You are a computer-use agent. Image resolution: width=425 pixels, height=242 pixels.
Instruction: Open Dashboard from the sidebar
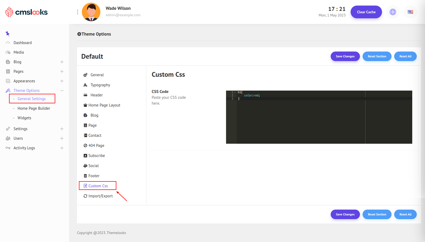(23, 43)
